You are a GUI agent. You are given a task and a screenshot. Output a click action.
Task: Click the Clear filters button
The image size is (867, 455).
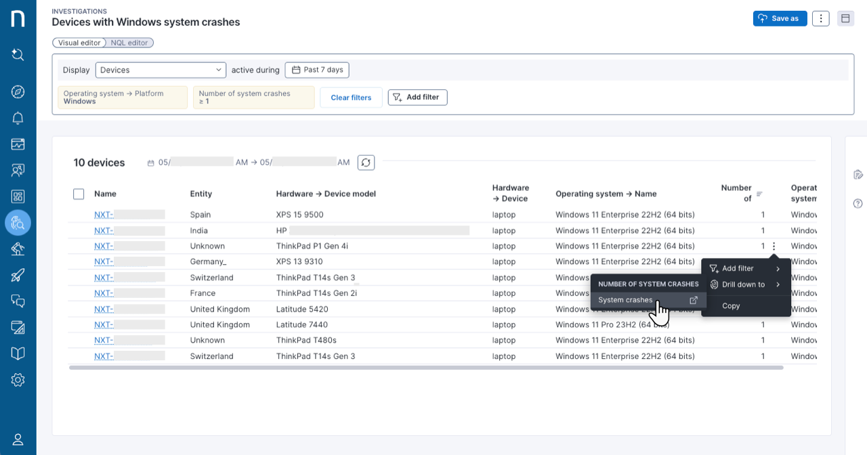point(351,97)
